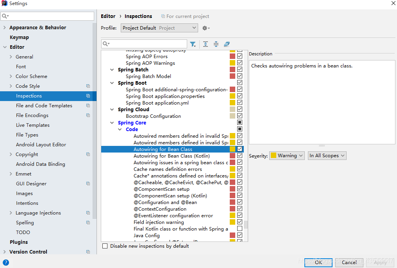Image resolution: width=397 pixels, height=268 pixels.
Task: Toggle the Spring Core group checkbox
Action: click(x=240, y=122)
